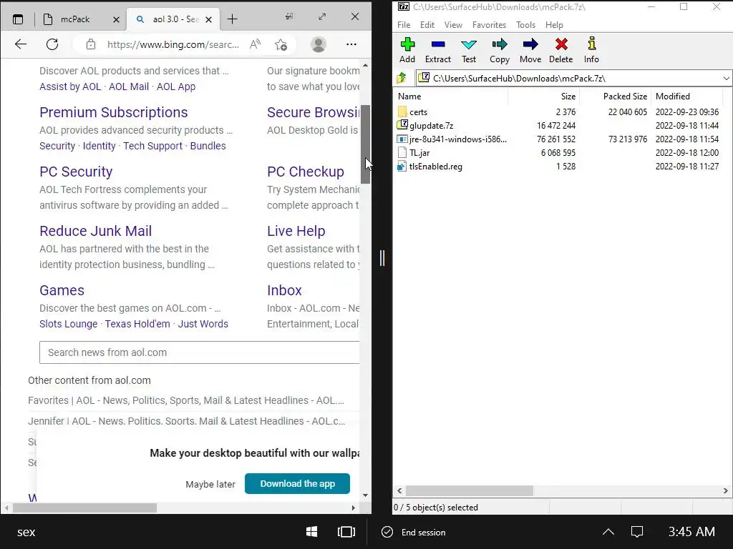Click the 7-Zip horizontal scrollbar thumb
733x549 pixels.
[470, 490]
